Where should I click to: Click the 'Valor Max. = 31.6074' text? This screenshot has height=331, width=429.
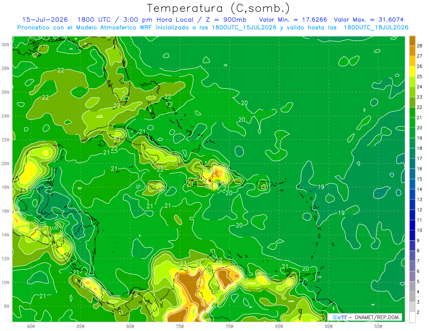tap(369, 20)
